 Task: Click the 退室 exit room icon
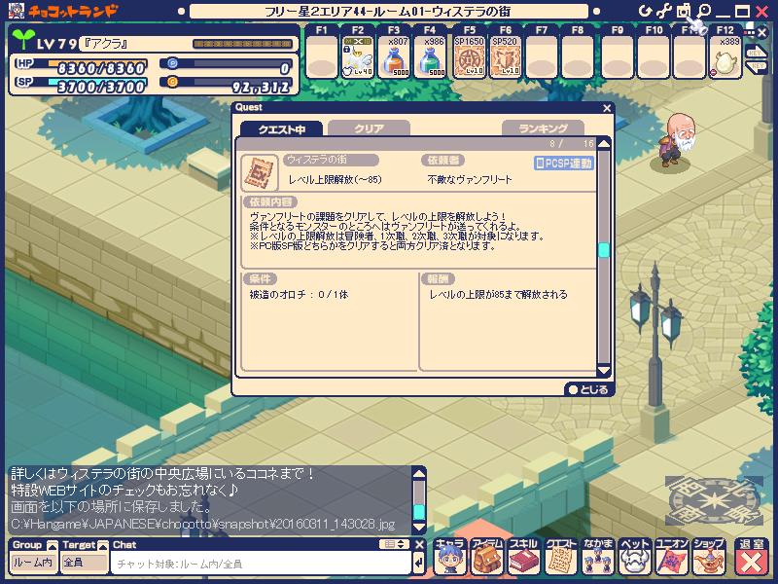point(751,557)
